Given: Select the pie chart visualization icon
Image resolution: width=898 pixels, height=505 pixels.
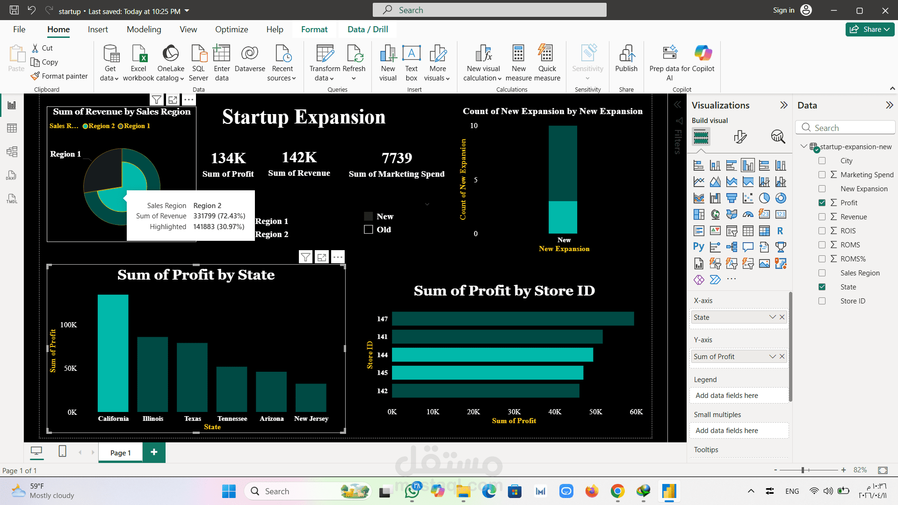Looking at the screenshot, I should (x=764, y=198).
